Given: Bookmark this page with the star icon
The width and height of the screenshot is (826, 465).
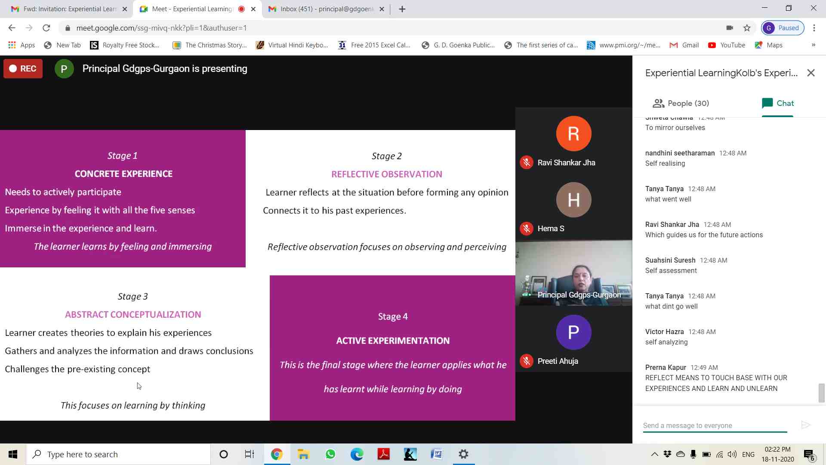Looking at the screenshot, I should 747,28.
